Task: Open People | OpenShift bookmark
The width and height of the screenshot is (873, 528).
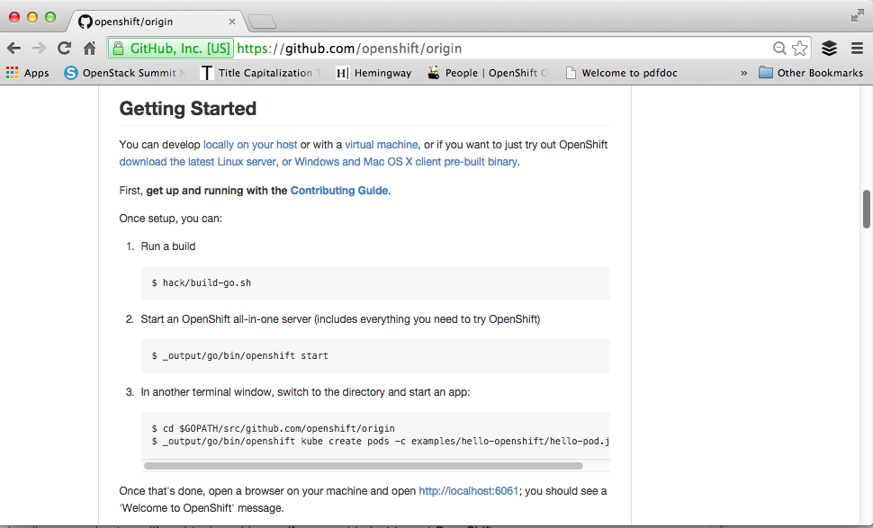Action: [488, 73]
